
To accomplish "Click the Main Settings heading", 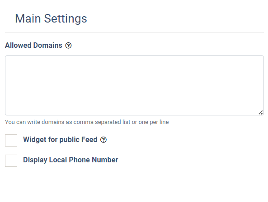I will 51,18.
